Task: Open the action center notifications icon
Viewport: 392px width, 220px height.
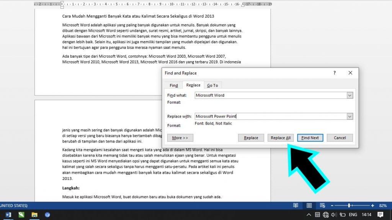Action: (x=380, y=215)
